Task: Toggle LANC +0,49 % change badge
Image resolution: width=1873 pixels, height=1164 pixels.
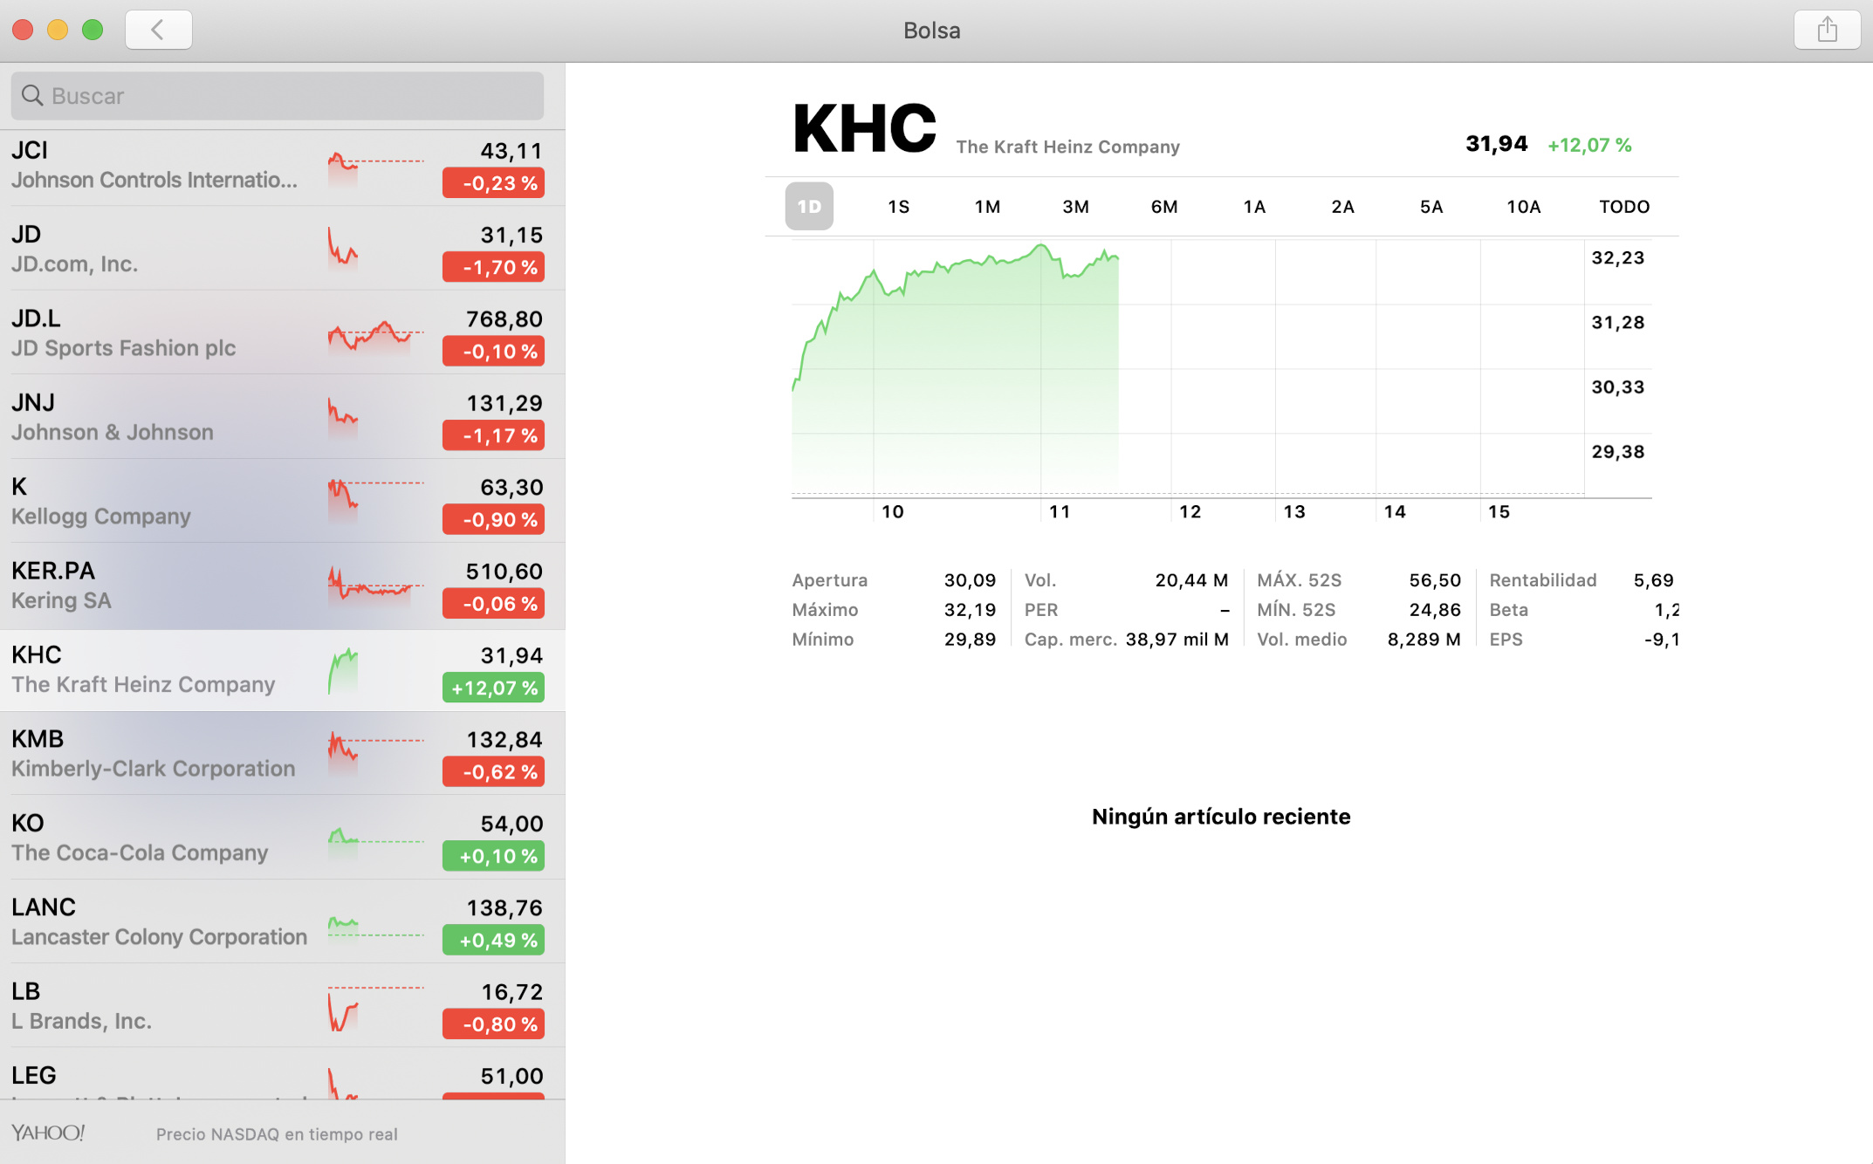Action: point(493,941)
